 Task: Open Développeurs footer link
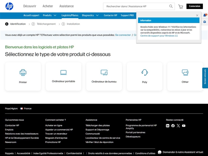pyautogui.click(x=133, y=136)
